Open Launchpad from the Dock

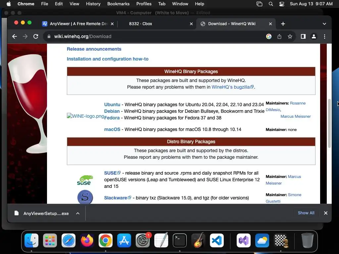point(50,240)
